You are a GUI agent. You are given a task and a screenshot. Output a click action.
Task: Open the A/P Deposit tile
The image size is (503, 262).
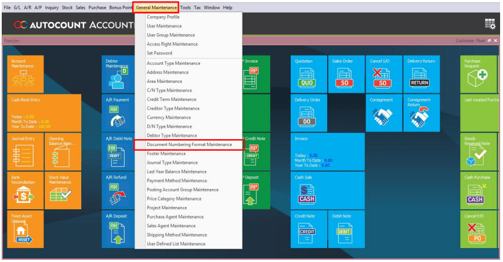pos(256,191)
